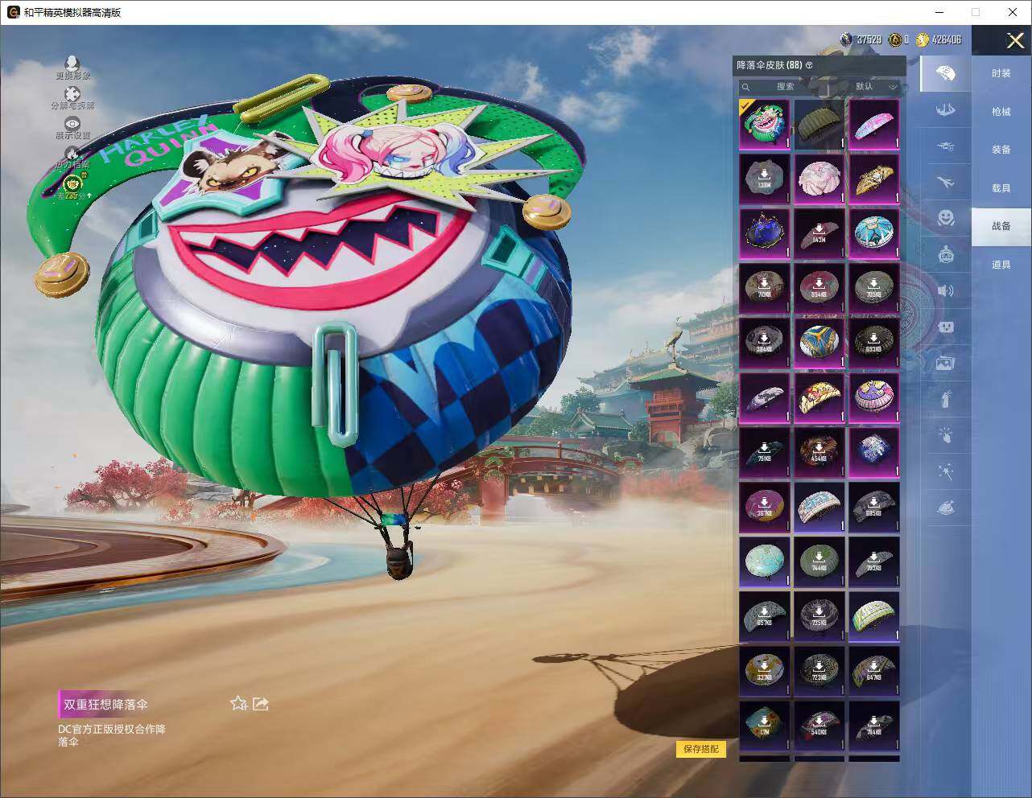Download the 454KB parachute skin

819,452
